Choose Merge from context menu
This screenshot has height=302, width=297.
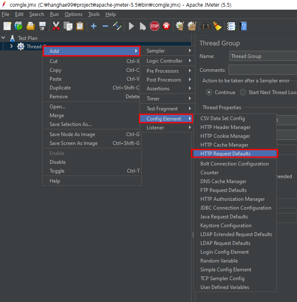[x=92, y=116]
